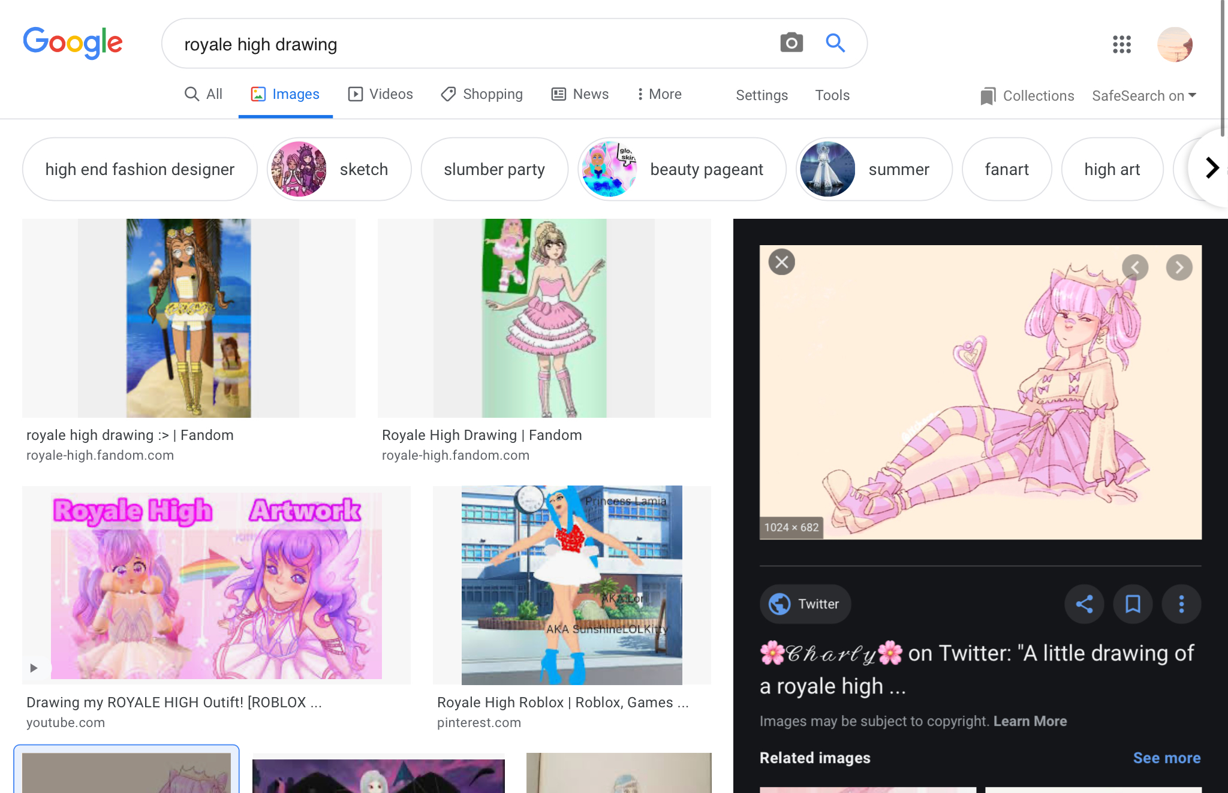Open the three-dot options in preview panel
This screenshot has height=793, width=1228.
pyautogui.click(x=1181, y=604)
